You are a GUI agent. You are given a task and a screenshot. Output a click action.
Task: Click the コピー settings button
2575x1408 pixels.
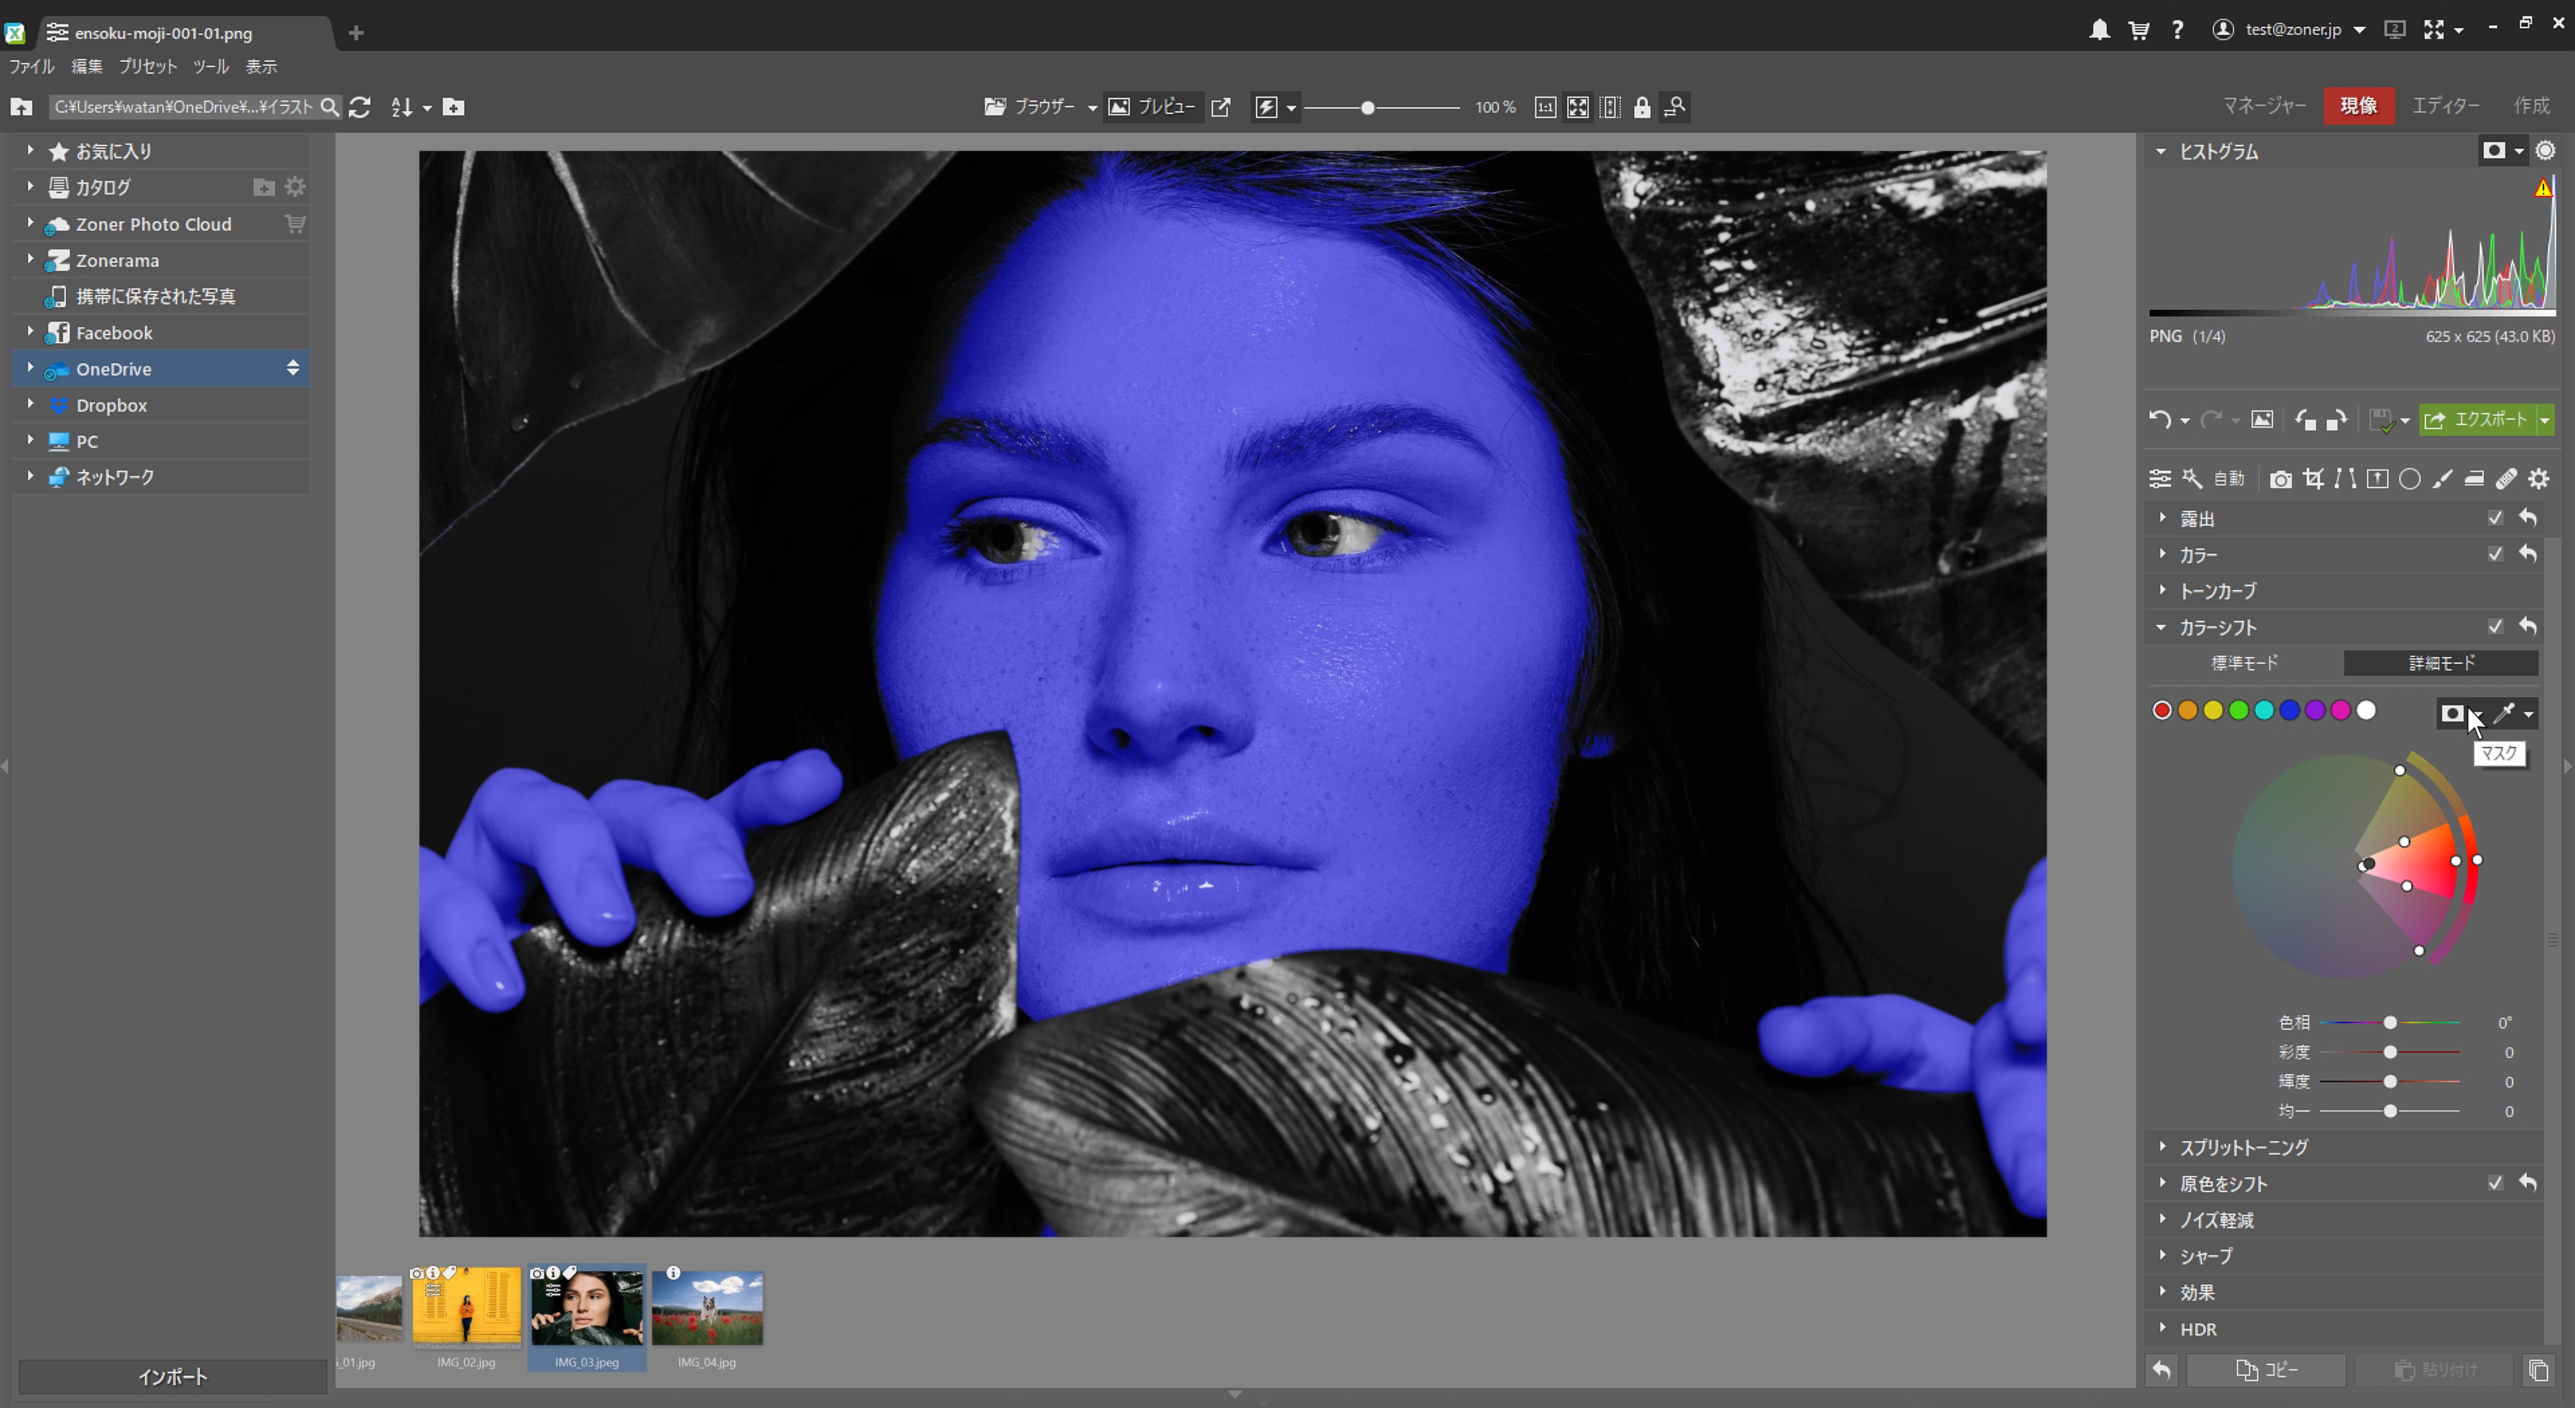tap(2266, 1370)
